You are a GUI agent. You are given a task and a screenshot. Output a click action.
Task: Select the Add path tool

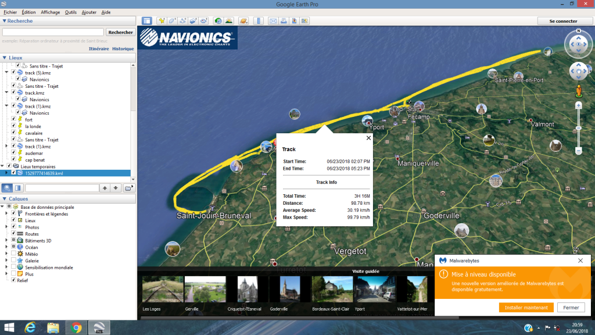click(x=183, y=21)
